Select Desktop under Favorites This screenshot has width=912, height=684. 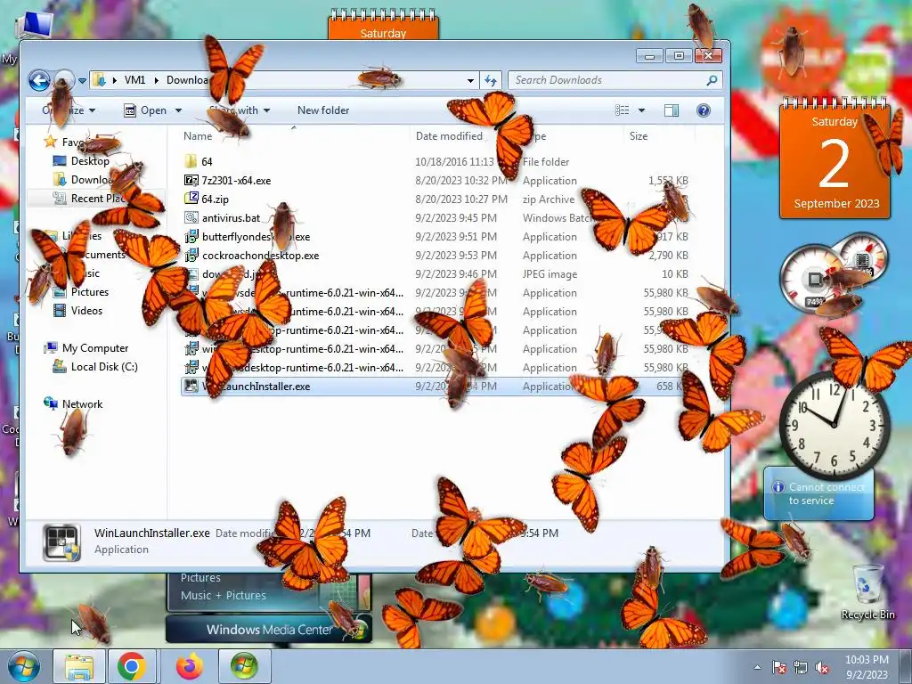pyautogui.click(x=90, y=161)
